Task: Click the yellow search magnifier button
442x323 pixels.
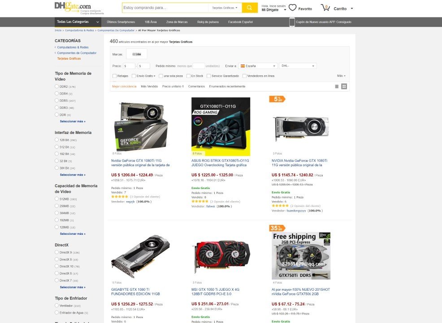Action: tap(250, 8)
